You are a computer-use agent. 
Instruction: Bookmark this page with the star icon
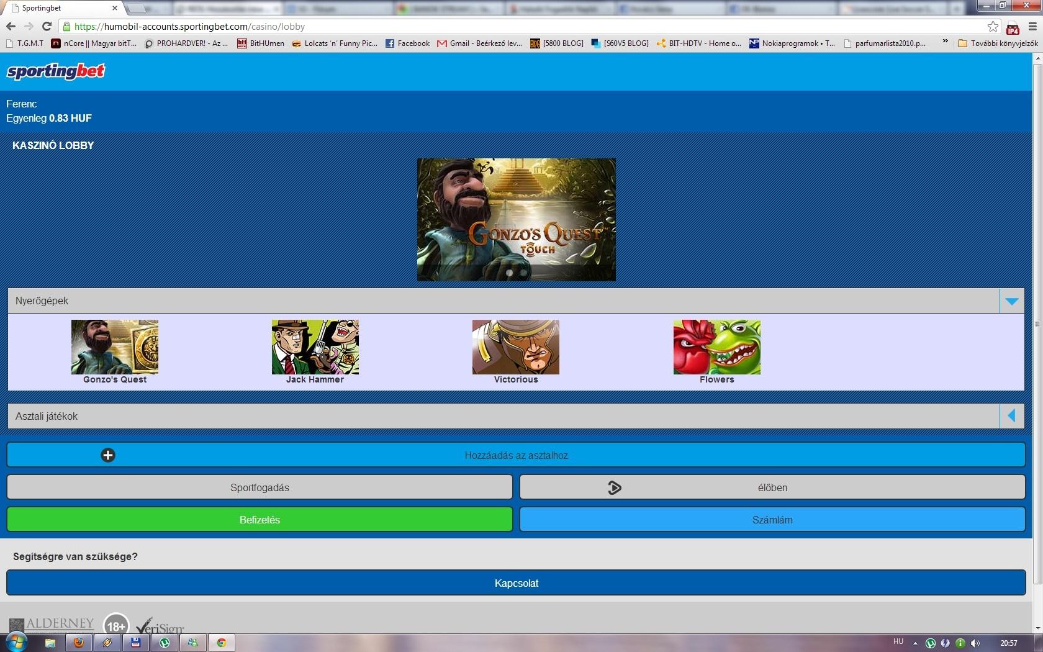pos(993,27)
